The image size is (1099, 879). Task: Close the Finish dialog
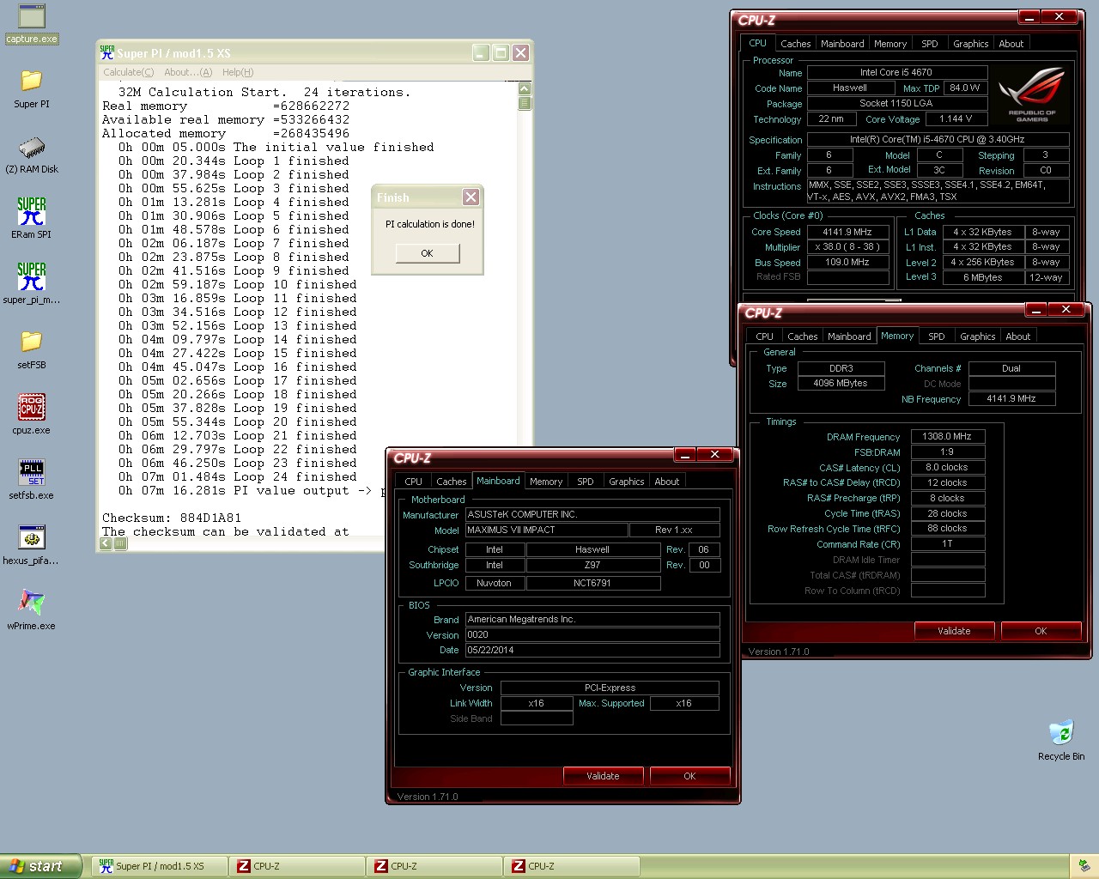[471, 197]
